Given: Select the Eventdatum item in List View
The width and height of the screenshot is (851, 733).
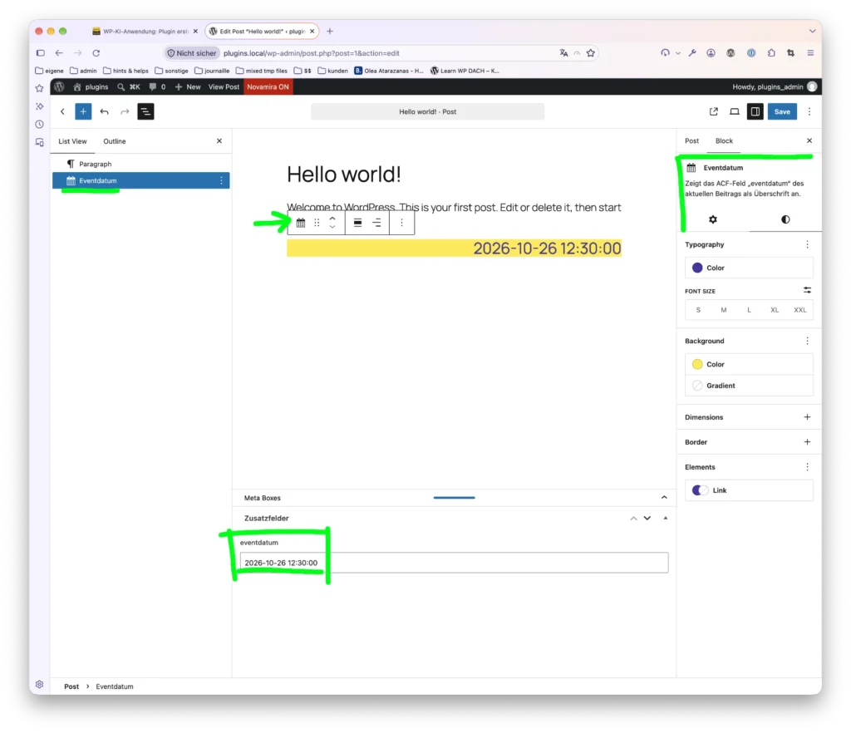Looking at the screenshot, I should click(x=141, y=180).
